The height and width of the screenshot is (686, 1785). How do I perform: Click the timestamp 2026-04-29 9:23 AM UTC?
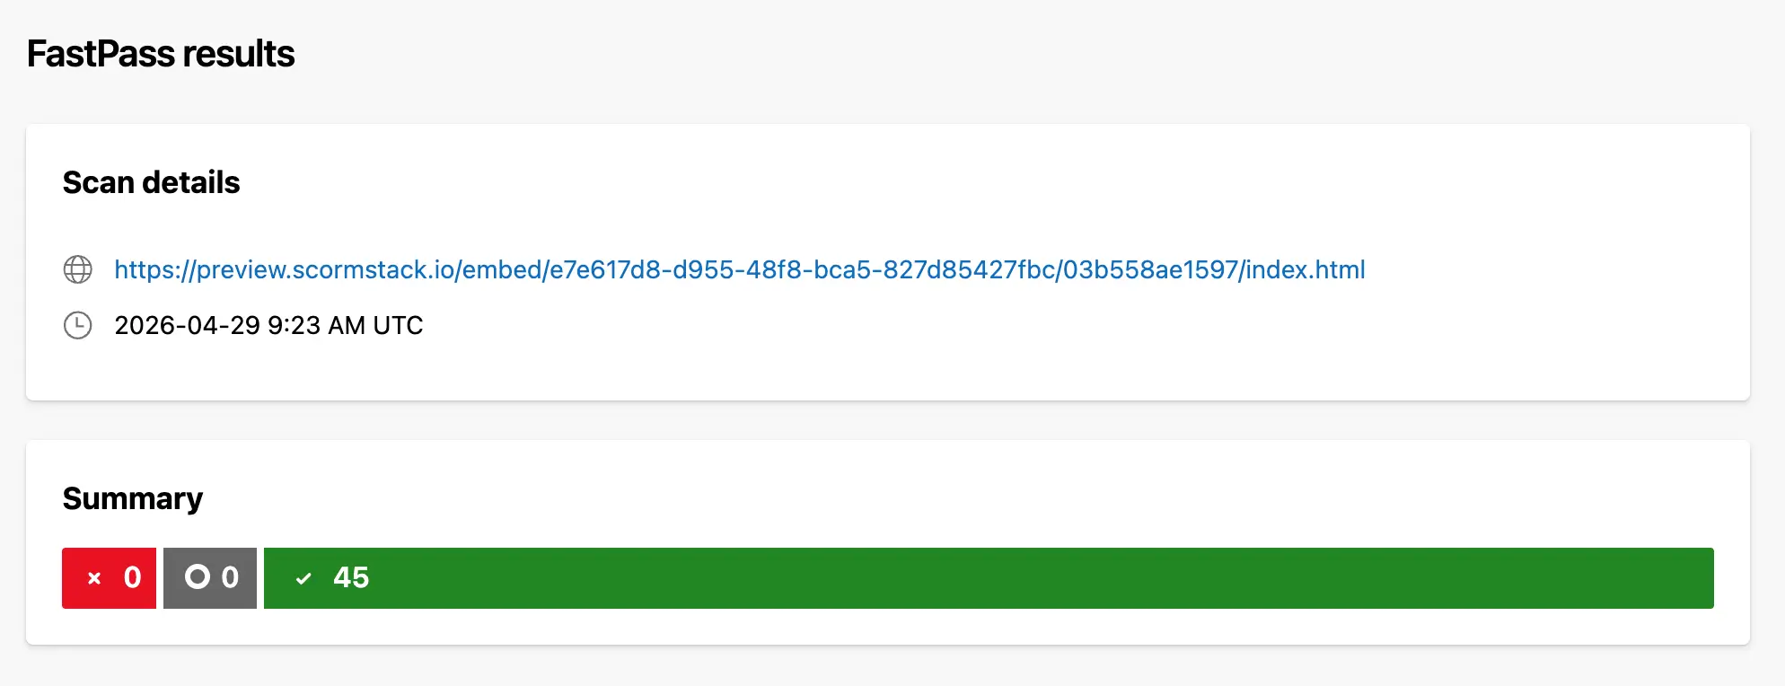(x=268, y=325)
